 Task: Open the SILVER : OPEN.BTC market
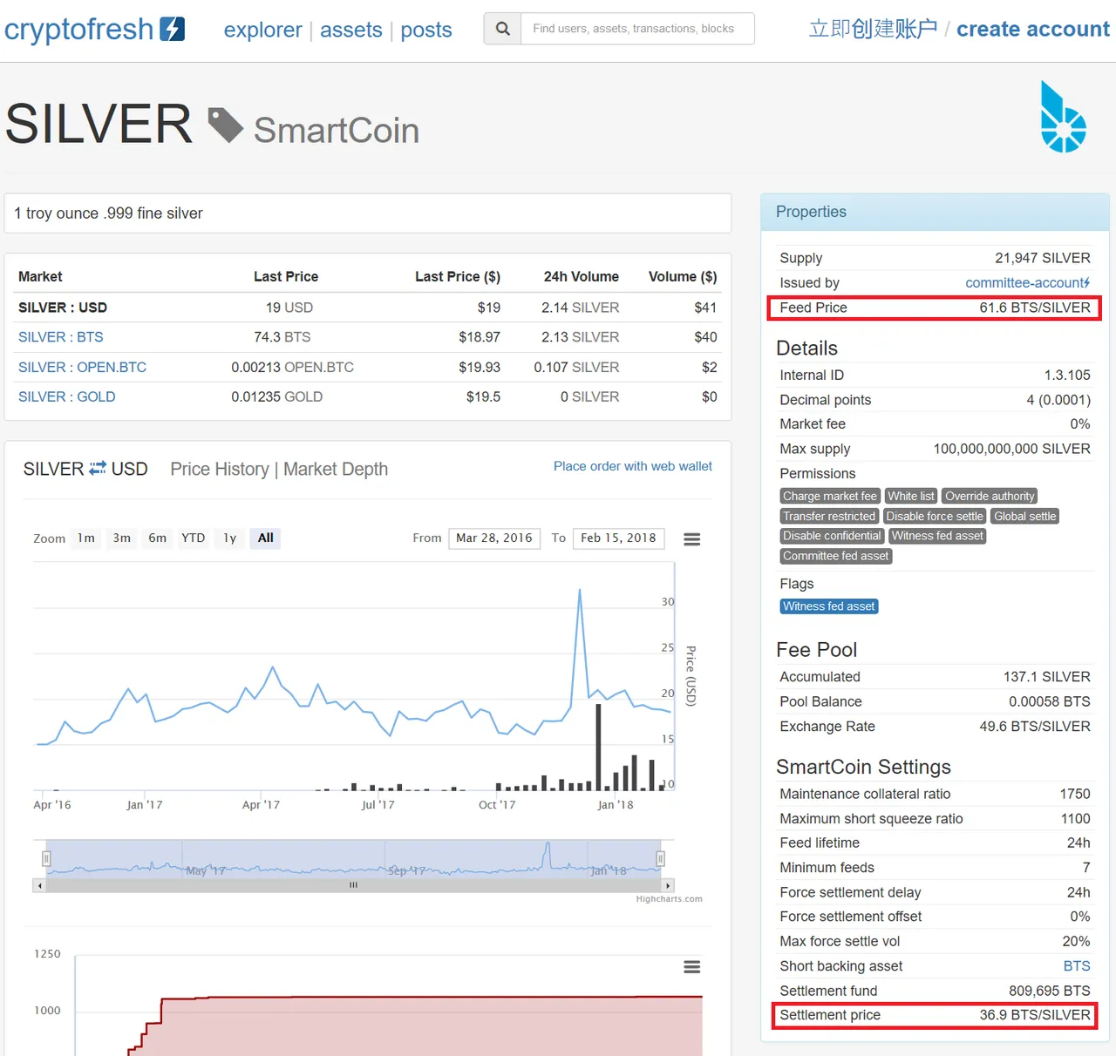tap(83, 368)
